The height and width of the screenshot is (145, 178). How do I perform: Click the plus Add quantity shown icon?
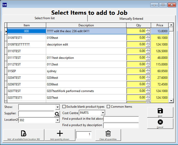pyautogui.click(x=60, y=133)
